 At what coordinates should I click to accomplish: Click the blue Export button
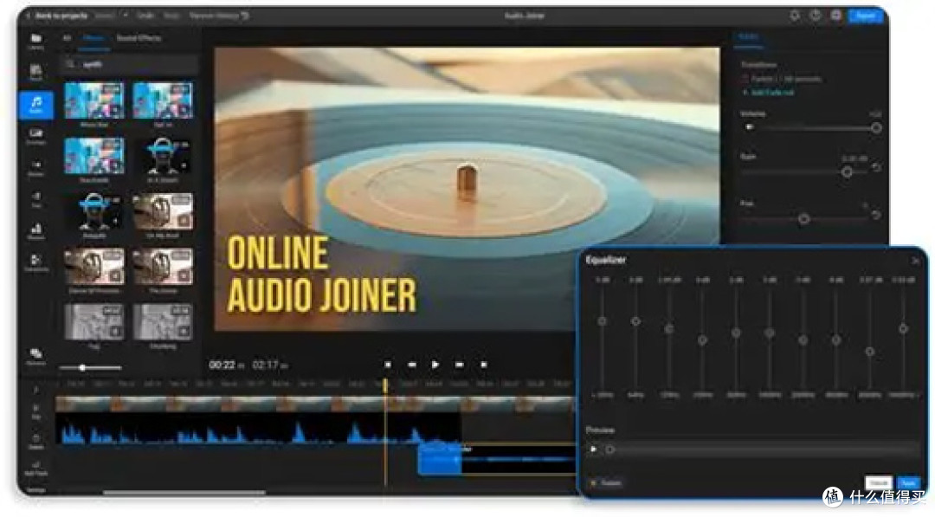tap(865, 16)
